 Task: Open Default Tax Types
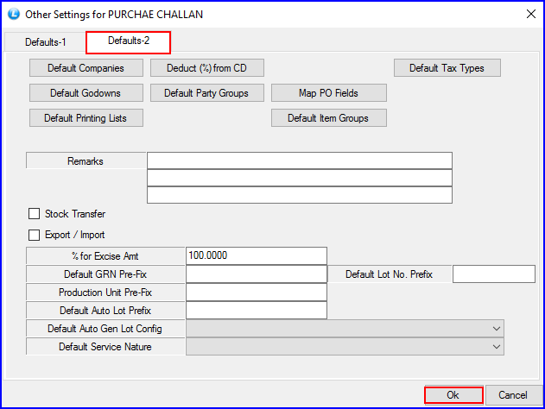pos(447,68)
